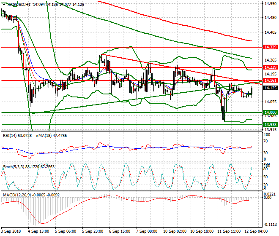Click the 14.265 price scale value
The image size is (279, 236).
[x=271, y=60]
